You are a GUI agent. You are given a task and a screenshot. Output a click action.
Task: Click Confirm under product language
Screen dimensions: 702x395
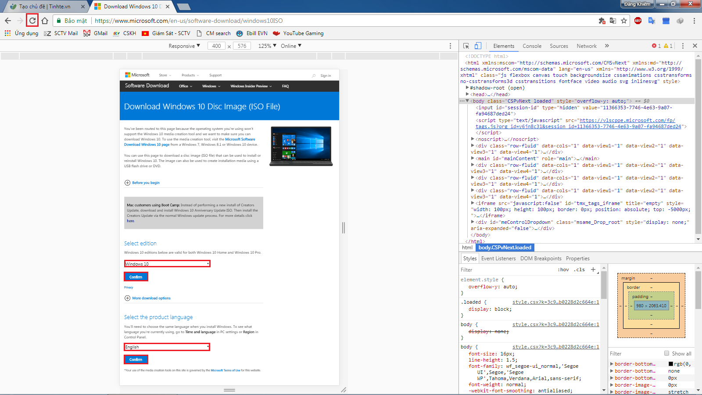pos(136,359)
